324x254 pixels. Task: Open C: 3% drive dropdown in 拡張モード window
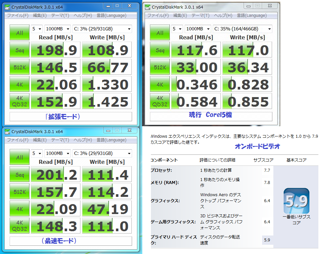point(102,29)
